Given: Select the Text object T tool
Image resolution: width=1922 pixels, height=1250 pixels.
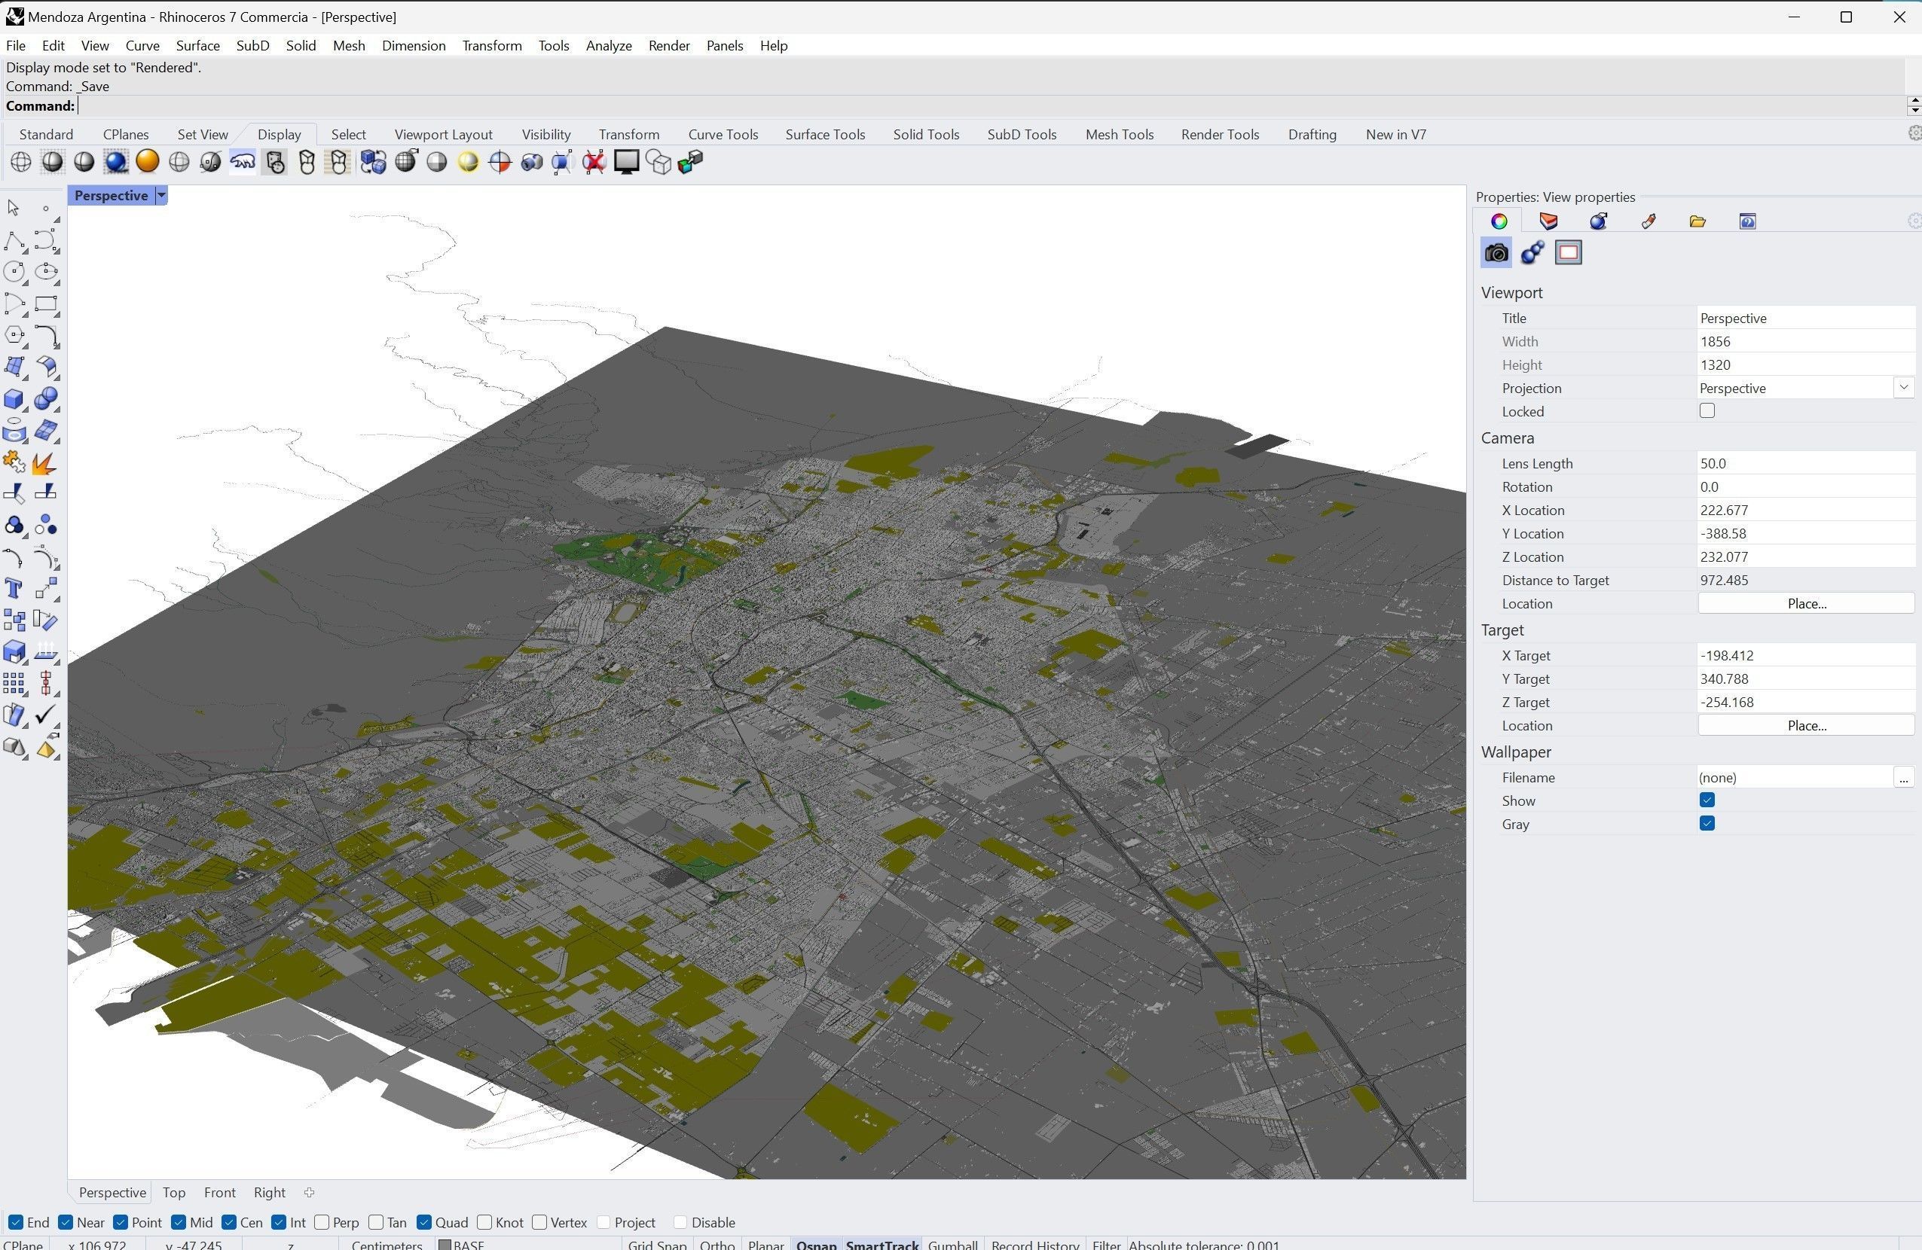Looking at the screenshot, I should pos(14,589).
